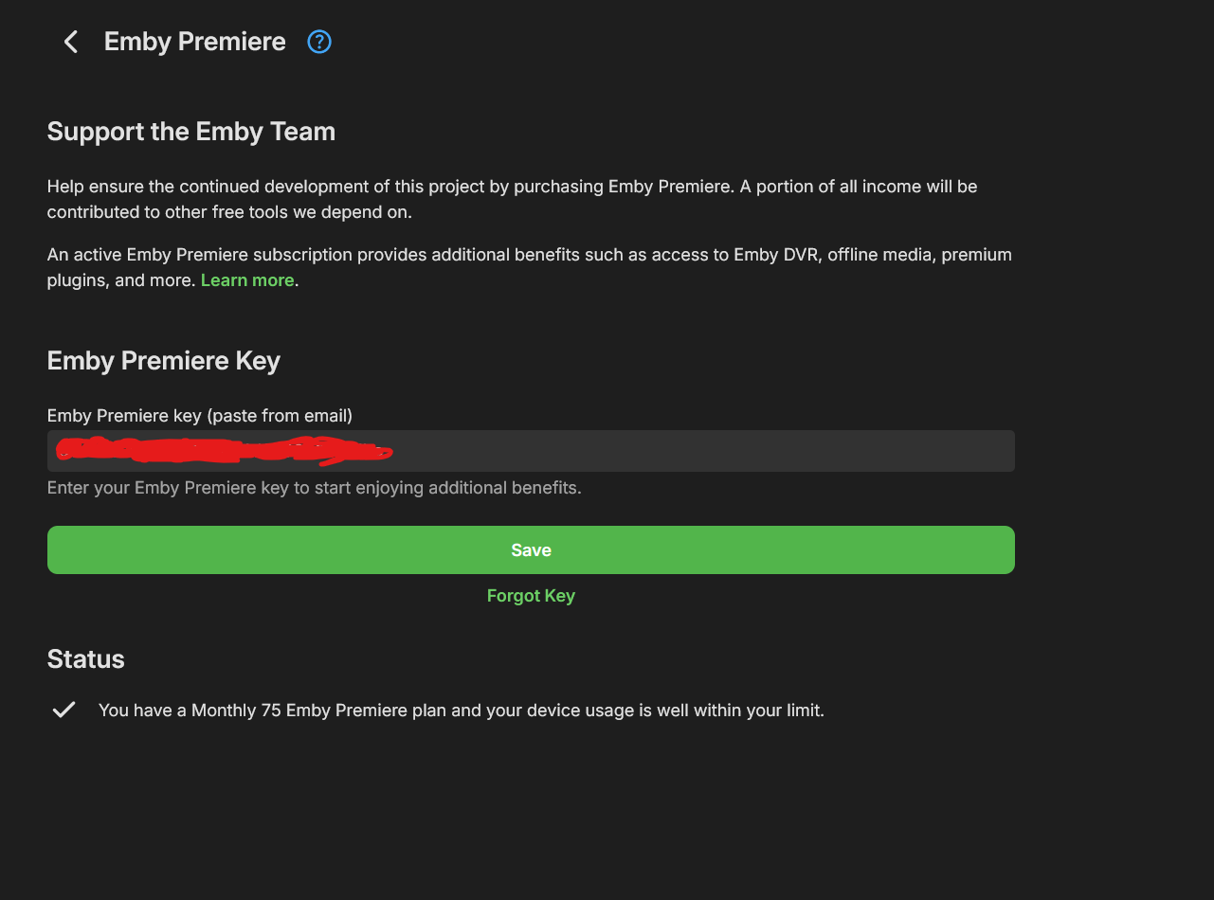
Task: Open the blue help question mark icon
Action: pos(319,42)
